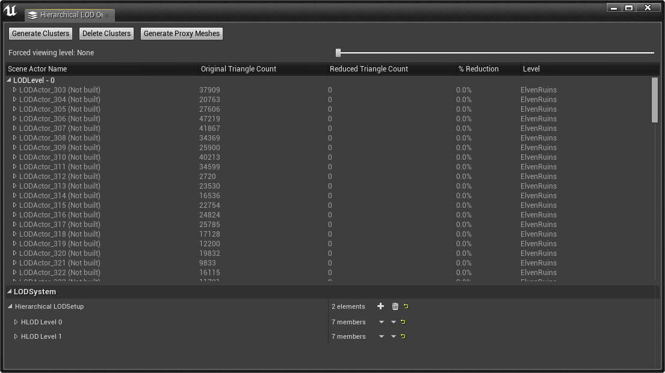The image size is (665, 373).
Task: Expand HLOD Level 1 settings
Action: coord(16,336)
